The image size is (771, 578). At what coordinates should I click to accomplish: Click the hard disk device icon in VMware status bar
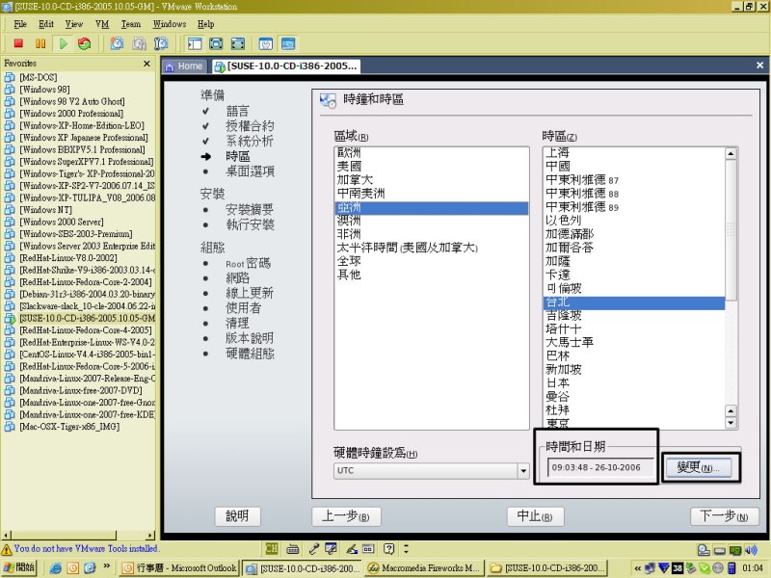tap(704, 550)
